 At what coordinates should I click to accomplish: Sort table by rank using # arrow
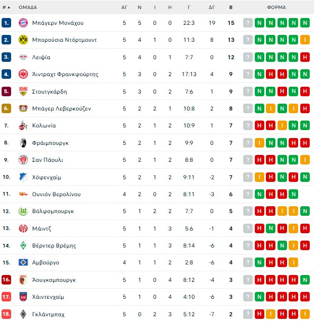[x=6, y=7]
